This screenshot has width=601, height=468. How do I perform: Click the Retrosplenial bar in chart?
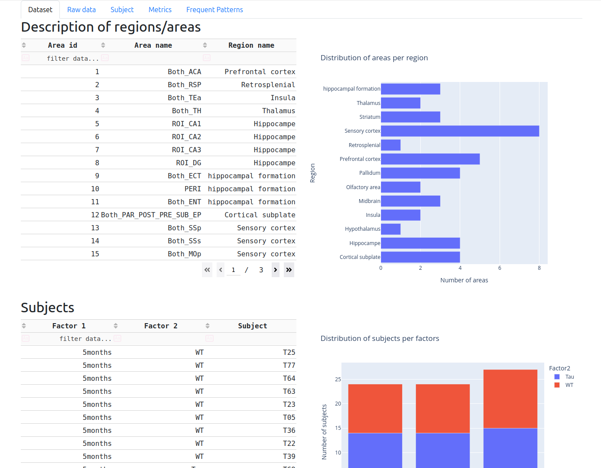pos(390,145)
